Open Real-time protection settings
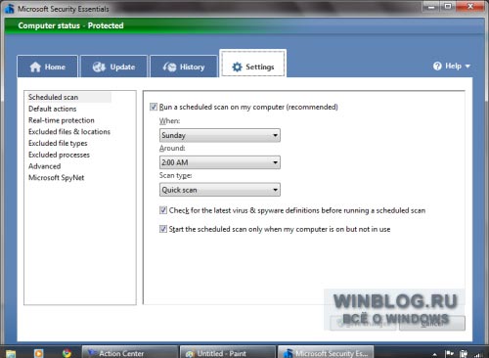Viewport: 489px width, 358px height. pos(62,120)
